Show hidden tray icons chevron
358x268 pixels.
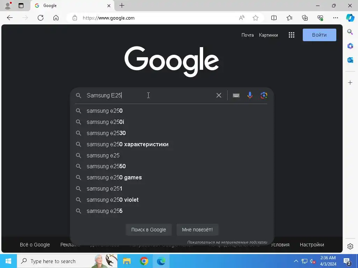pos(296,261)
